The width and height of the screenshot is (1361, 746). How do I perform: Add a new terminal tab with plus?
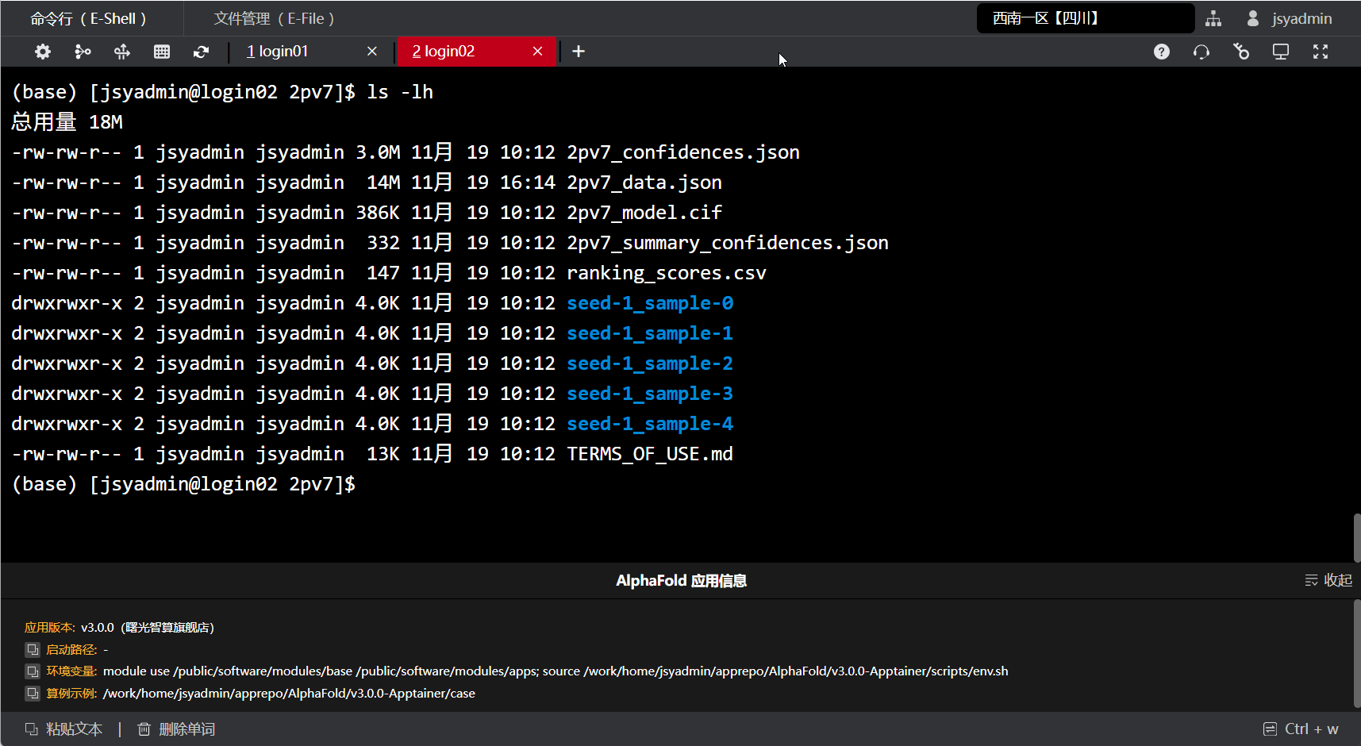(x=579, y=52)
